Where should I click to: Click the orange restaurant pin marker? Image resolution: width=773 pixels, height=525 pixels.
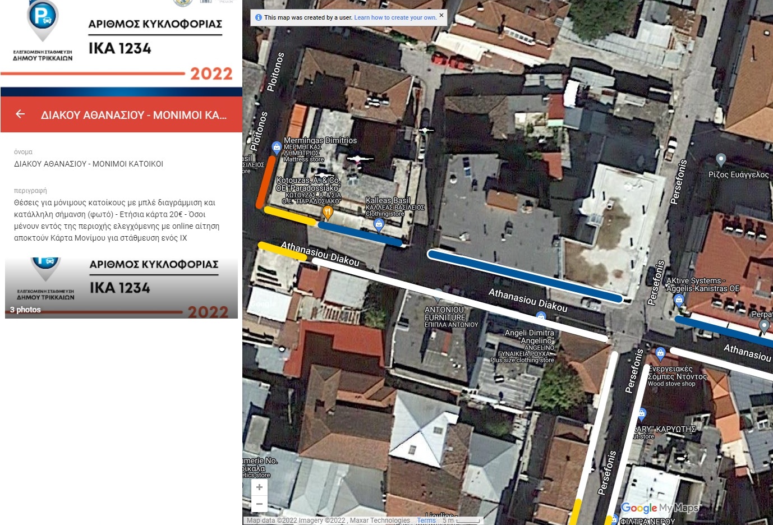(328, 212)
